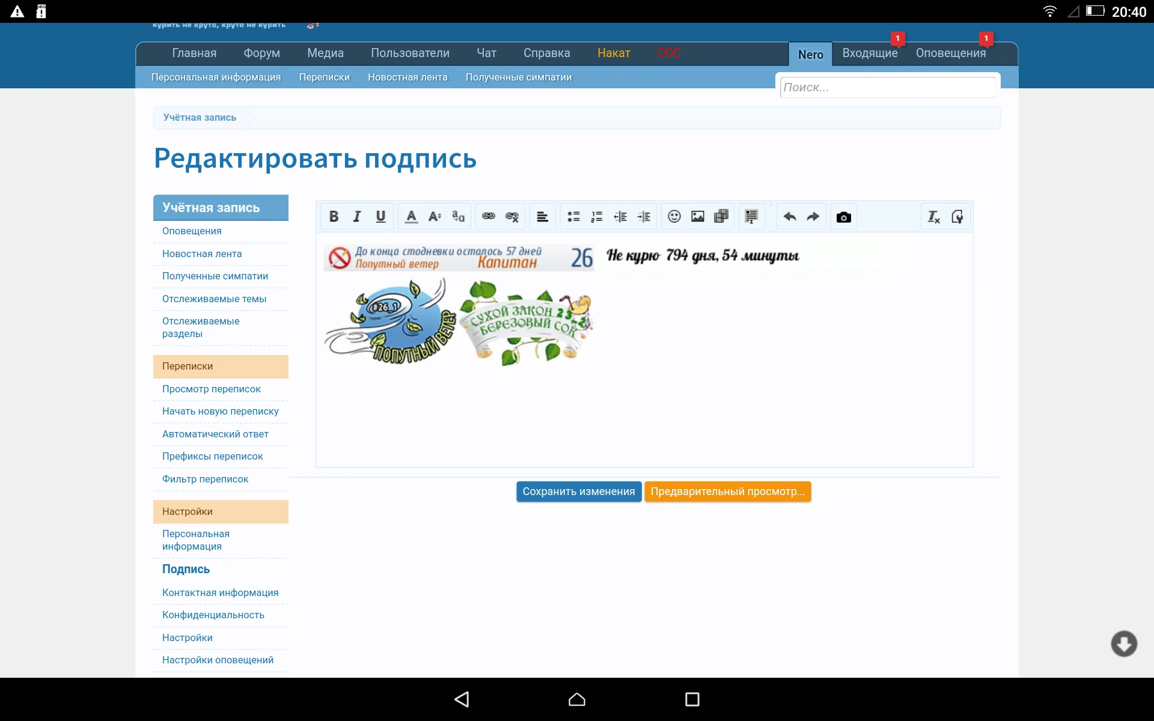Open the Форум menu item
The height and width of the screenshot is (721, 1154).
click(x=261, y=53)
